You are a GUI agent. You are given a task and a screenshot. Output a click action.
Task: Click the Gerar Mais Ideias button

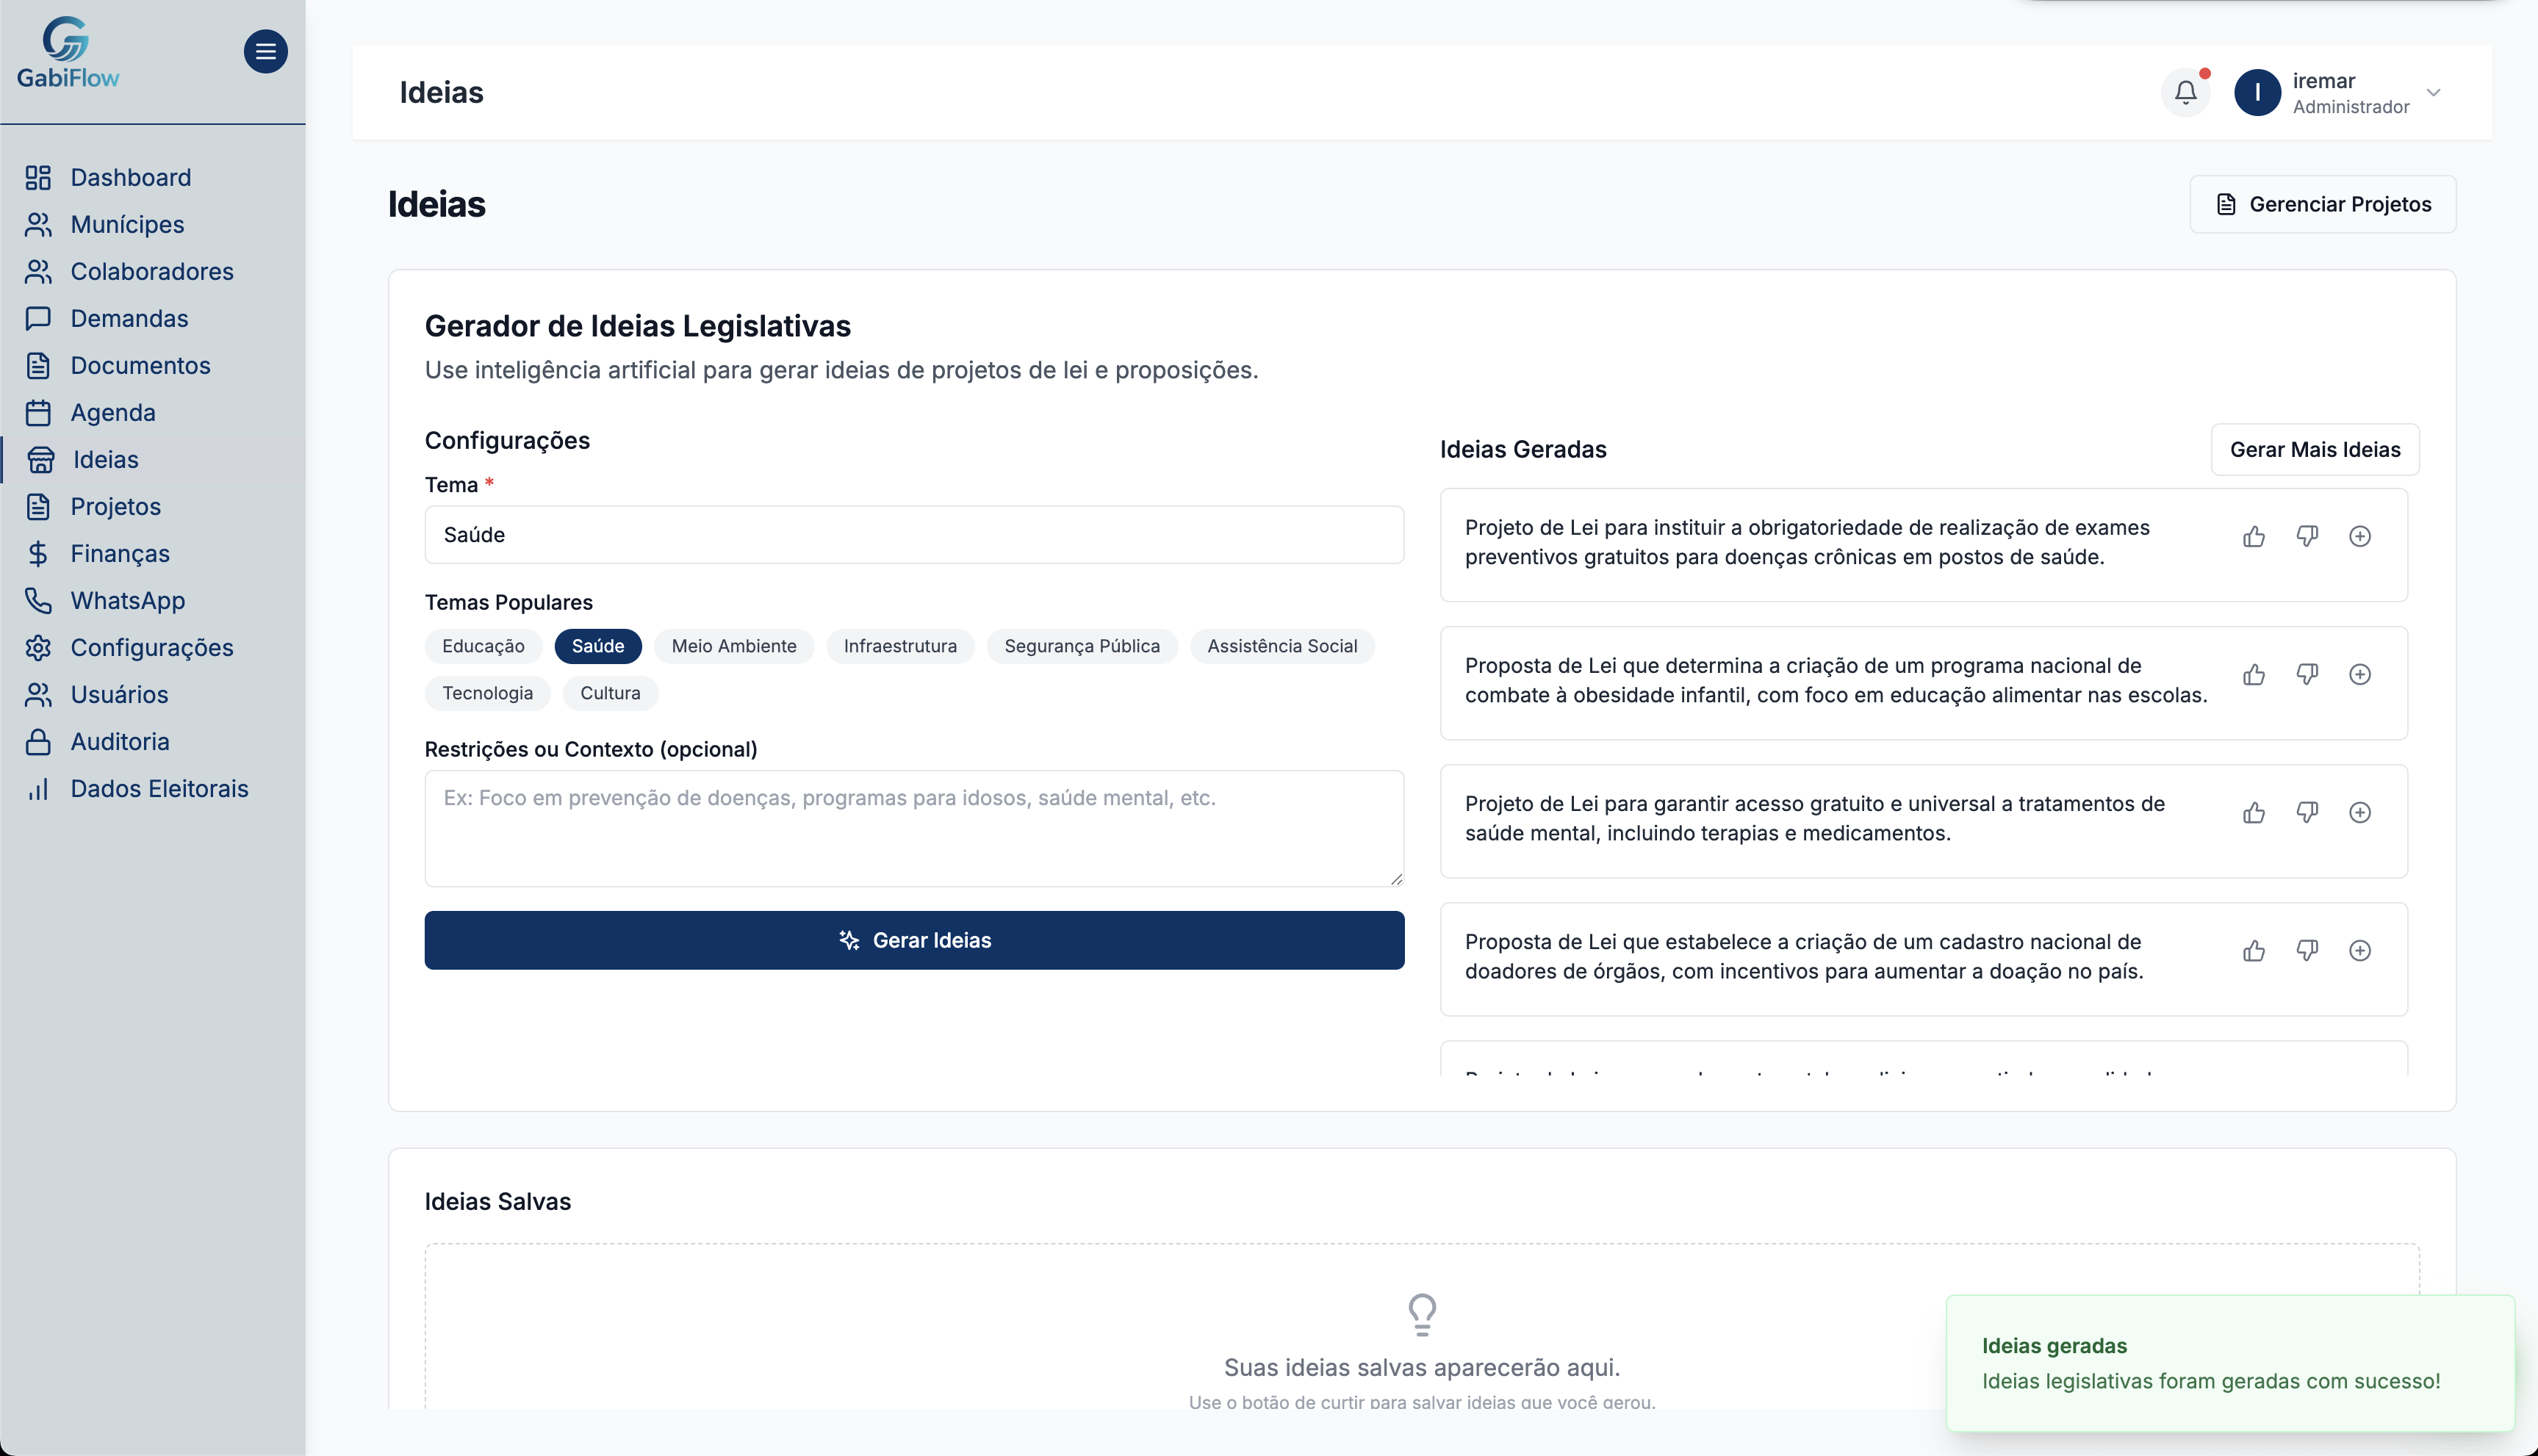(2315, 449)
